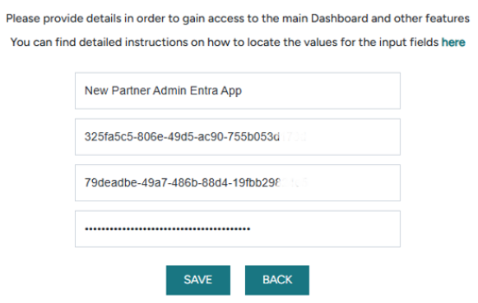Click the blurred end of the 79deadbe ID

[294, 183]
